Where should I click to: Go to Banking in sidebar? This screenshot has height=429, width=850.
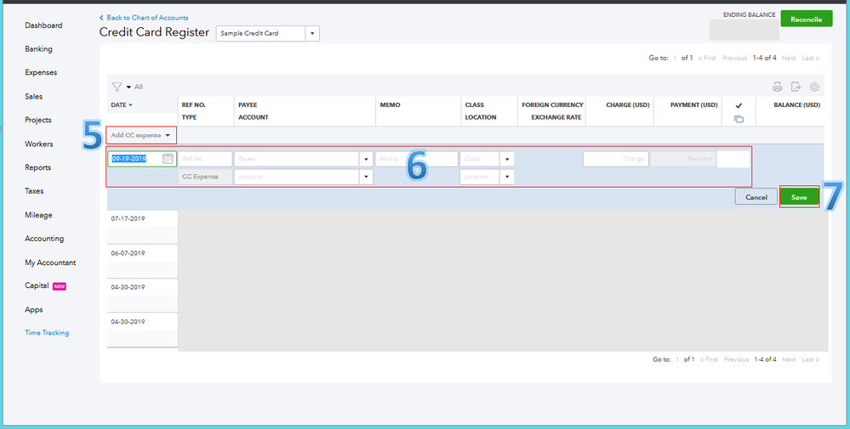38,48
